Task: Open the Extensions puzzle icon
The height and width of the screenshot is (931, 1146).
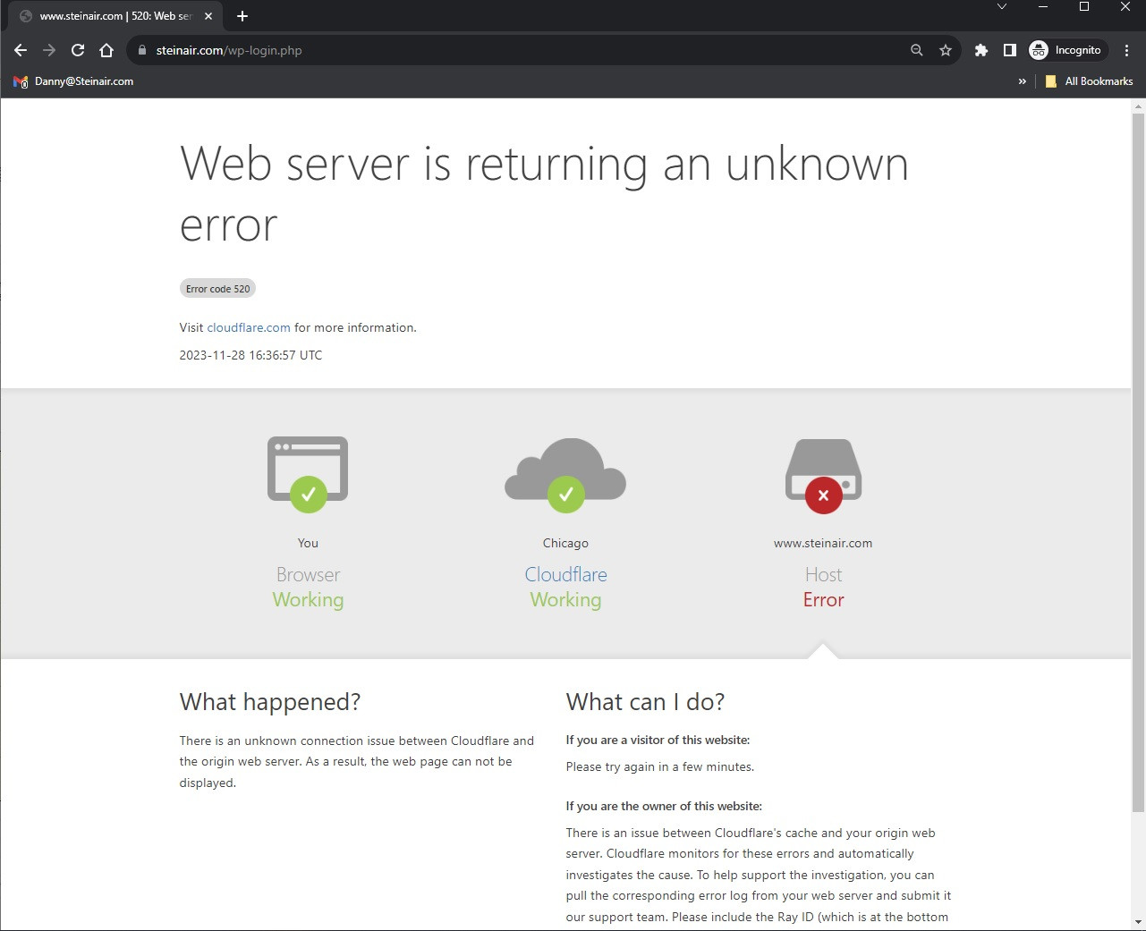Action: (x=981, y=50)
